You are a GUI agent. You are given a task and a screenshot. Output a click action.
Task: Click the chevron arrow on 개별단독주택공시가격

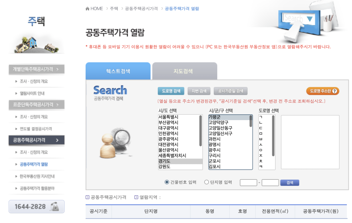point(58,69)
